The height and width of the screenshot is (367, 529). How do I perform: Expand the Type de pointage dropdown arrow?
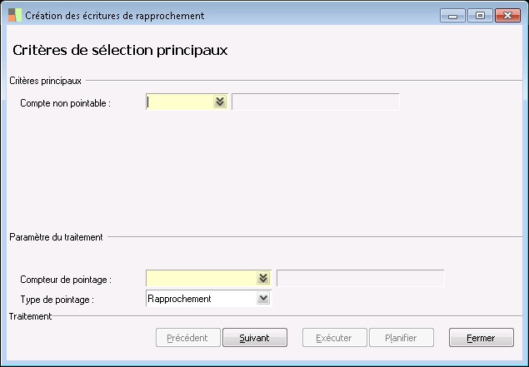coord(263,299)
